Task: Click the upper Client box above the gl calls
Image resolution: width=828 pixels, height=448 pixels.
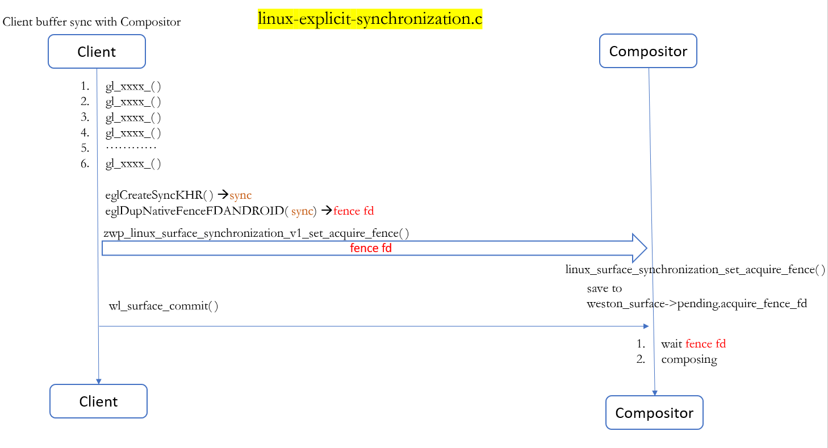Action: pyautogui.click(x=97, y=52)
